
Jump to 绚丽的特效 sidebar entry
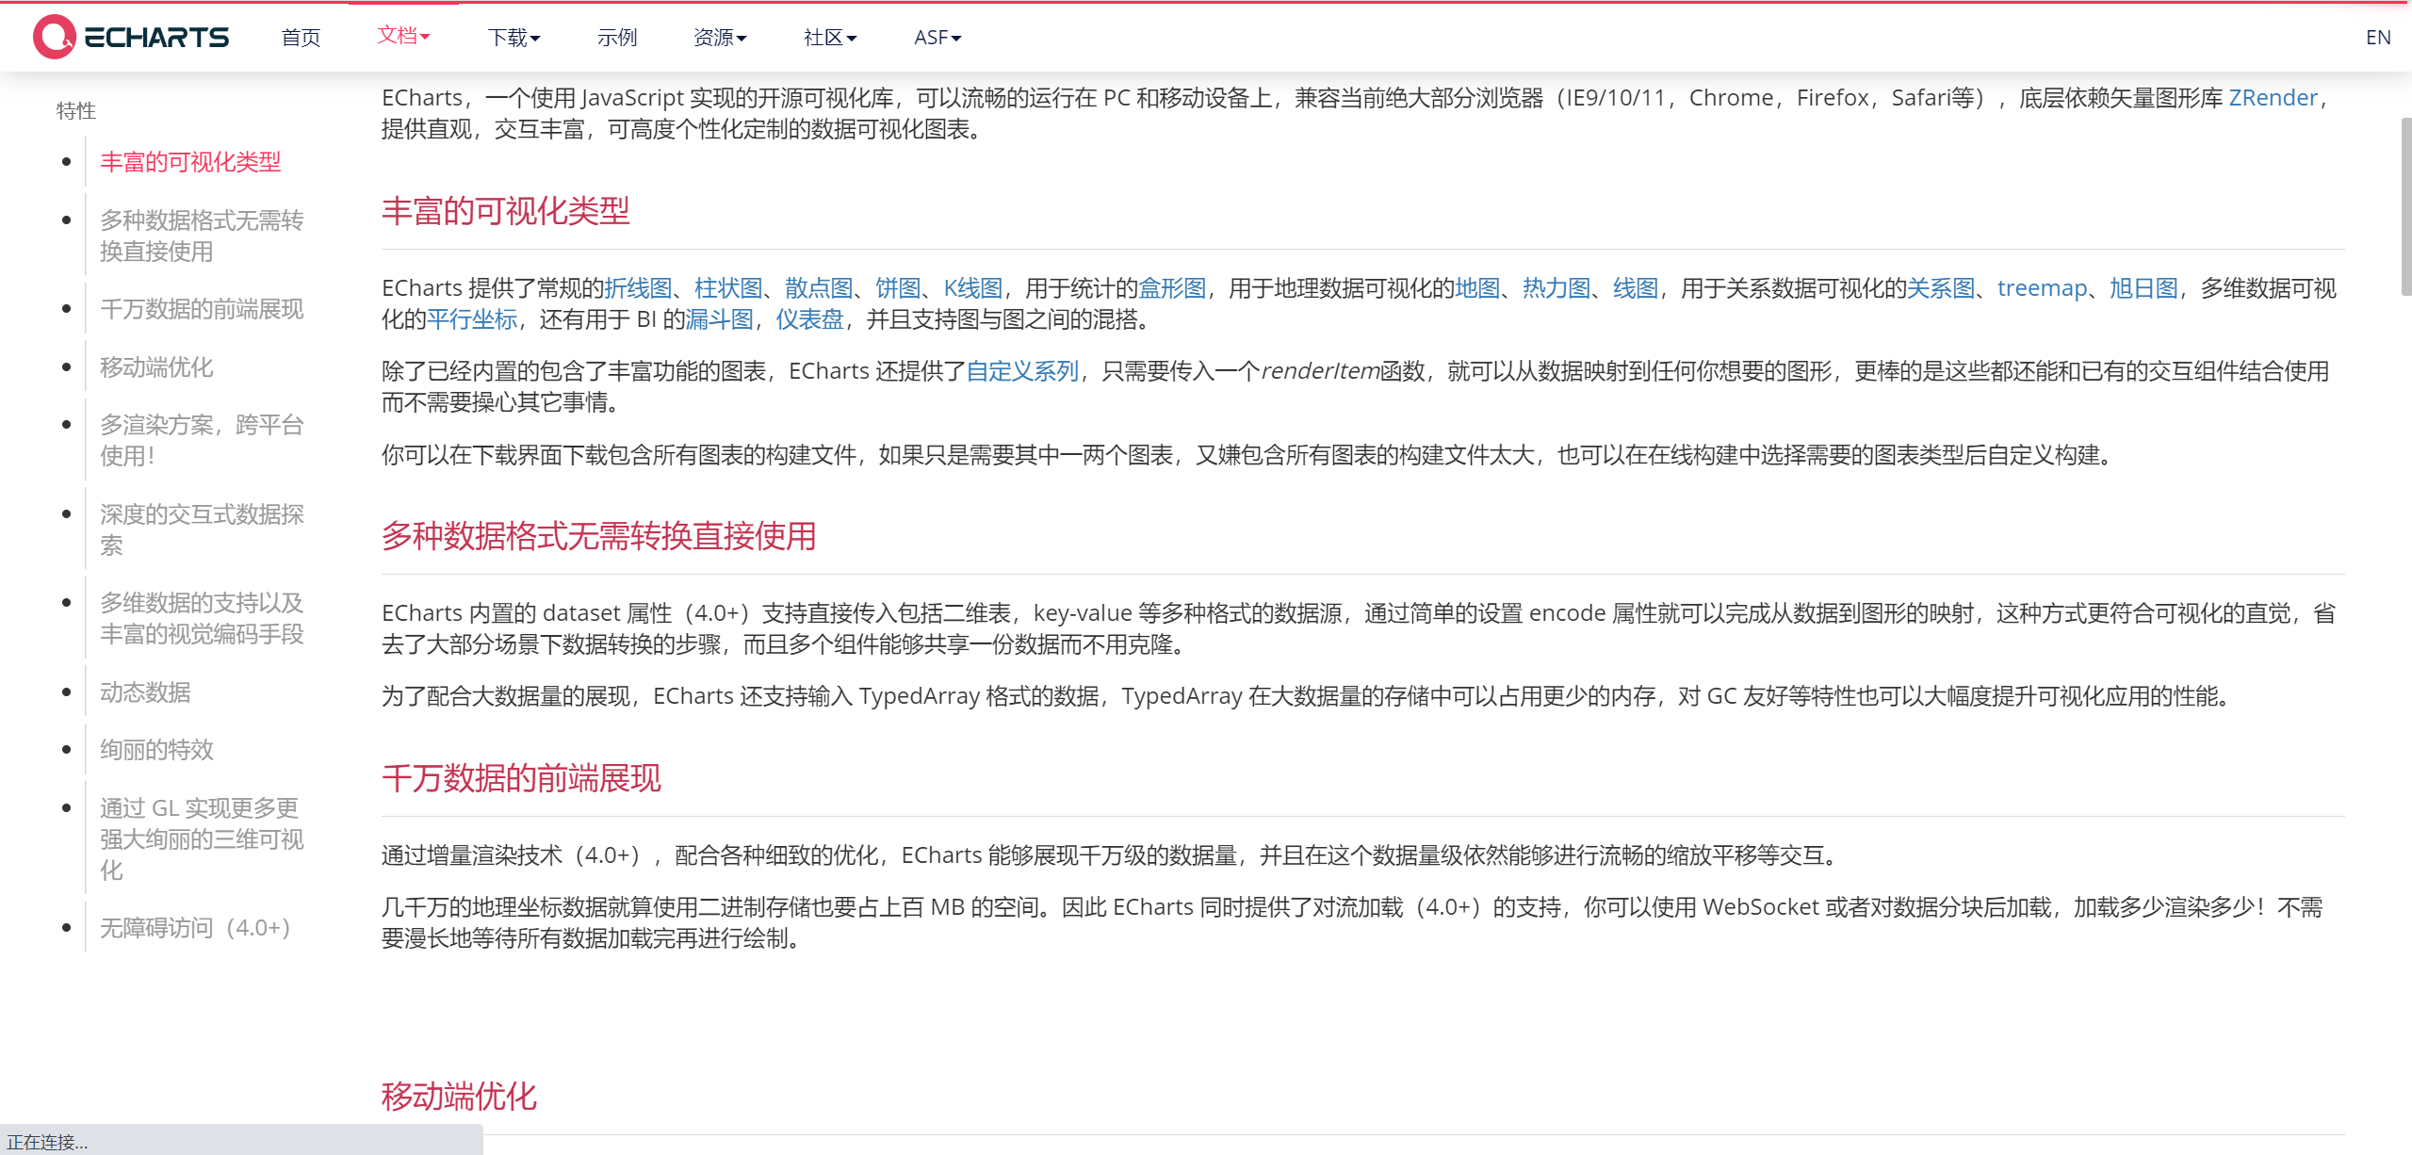tap(156, 750)
